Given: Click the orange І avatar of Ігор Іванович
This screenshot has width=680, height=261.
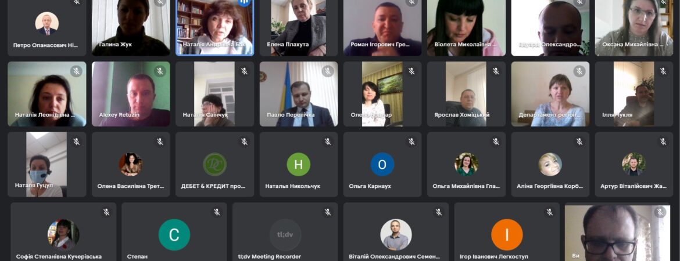Looking at the screenshot, I should (507, 234).
